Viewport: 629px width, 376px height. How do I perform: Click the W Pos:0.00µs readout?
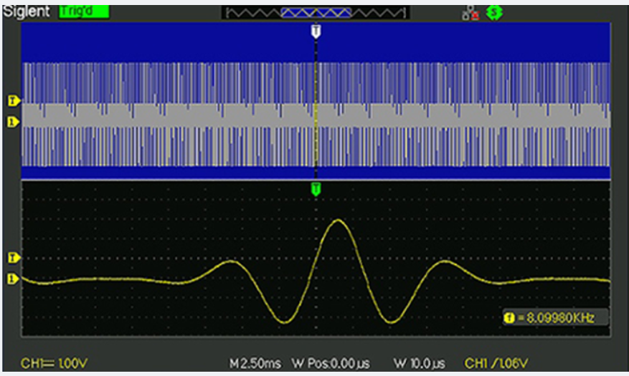click(331, 364)
